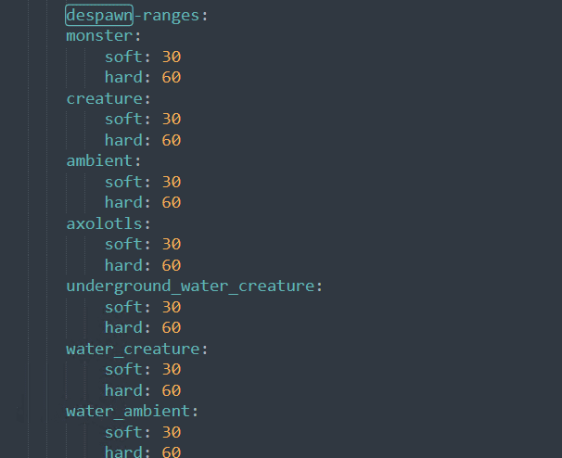The height and width of the screenshot is (458, 562).
Task: Click the soft key under creature
Action: coord(123,120)
